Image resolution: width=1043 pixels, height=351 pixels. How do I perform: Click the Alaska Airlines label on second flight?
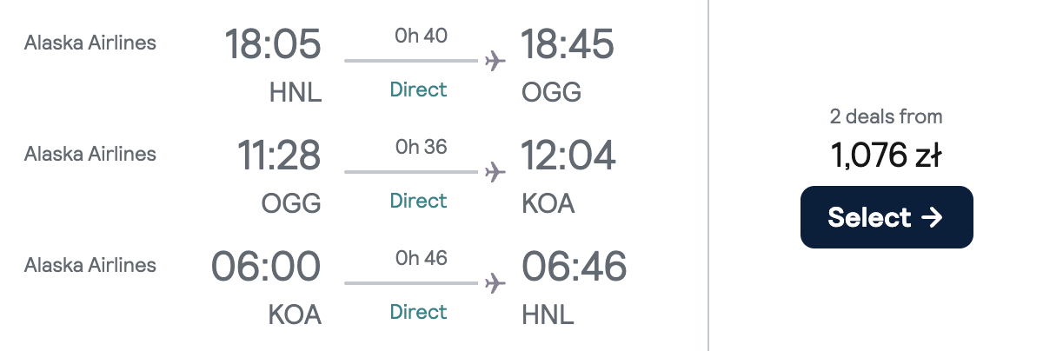coord(90,154)
